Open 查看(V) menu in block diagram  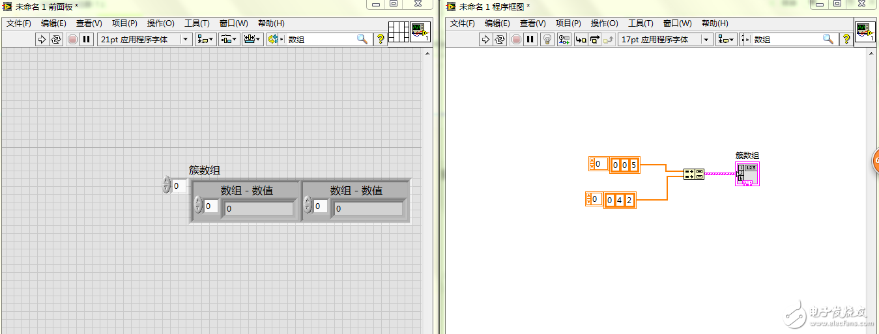point(533,23)
